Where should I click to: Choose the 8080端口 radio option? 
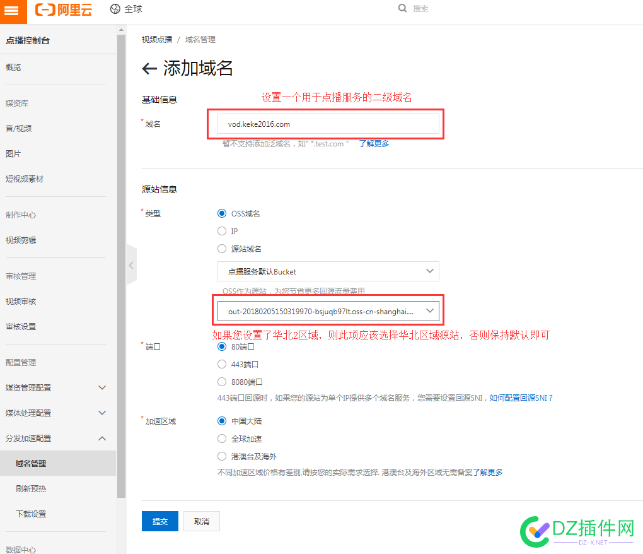pyautogui.click(x=222, y=382)
